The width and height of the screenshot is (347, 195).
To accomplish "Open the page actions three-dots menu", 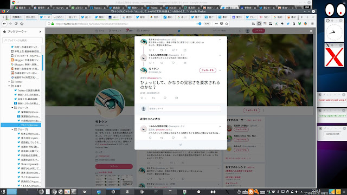I will tap(216, 24).
